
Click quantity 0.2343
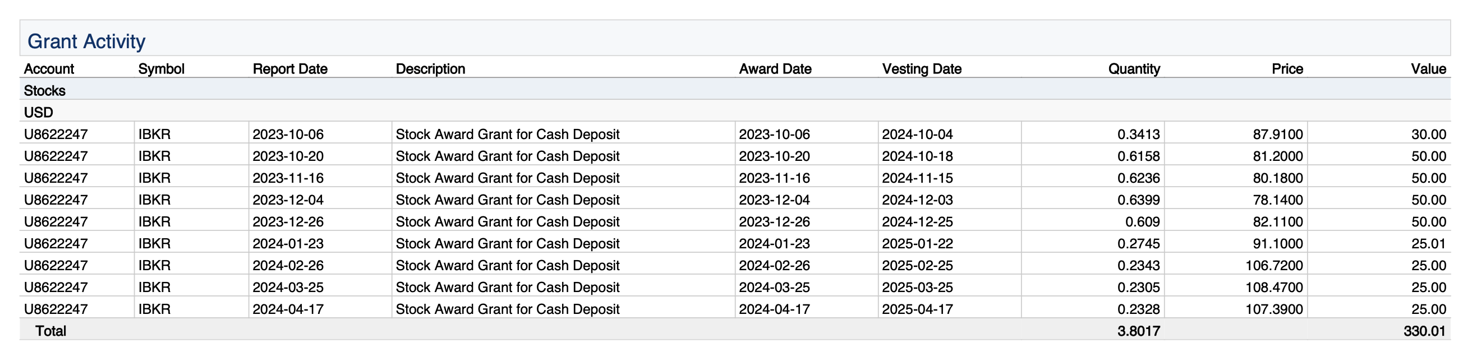click(1138, 266)
